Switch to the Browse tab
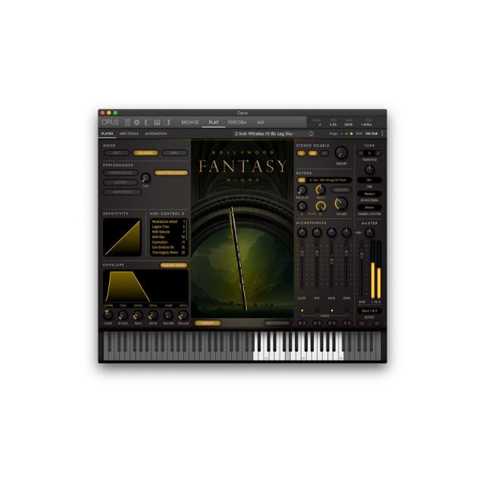Viewport: 485px width, 485px height. (190, 123)
